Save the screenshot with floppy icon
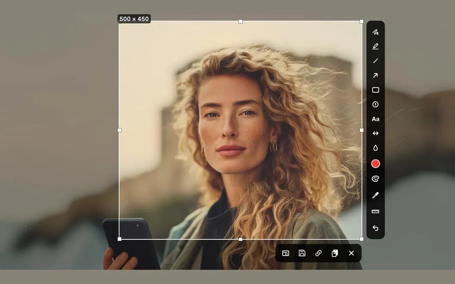The height and width of the screenshot is (284, 455). click(302, 253)
